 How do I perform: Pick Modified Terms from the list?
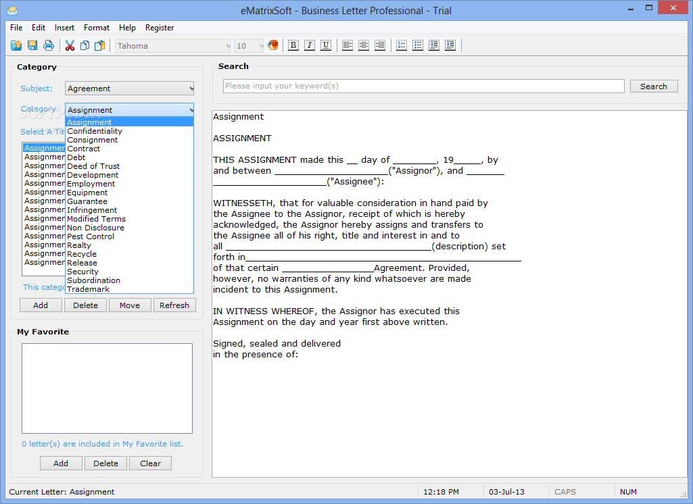point(130,219)
